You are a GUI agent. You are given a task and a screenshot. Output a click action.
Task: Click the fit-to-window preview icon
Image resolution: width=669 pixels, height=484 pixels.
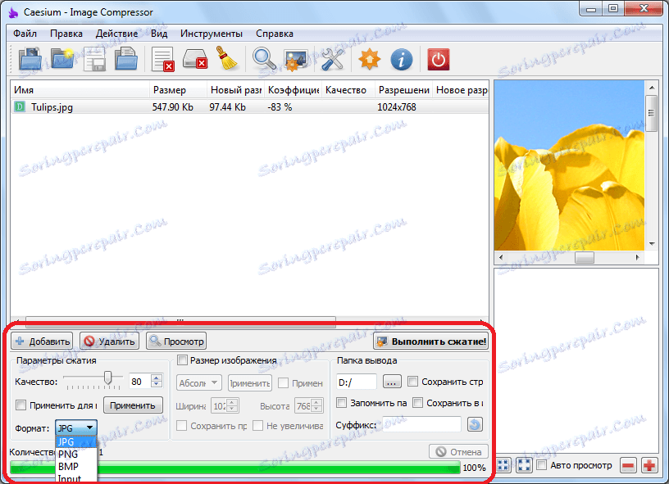[x=503, y=465]
